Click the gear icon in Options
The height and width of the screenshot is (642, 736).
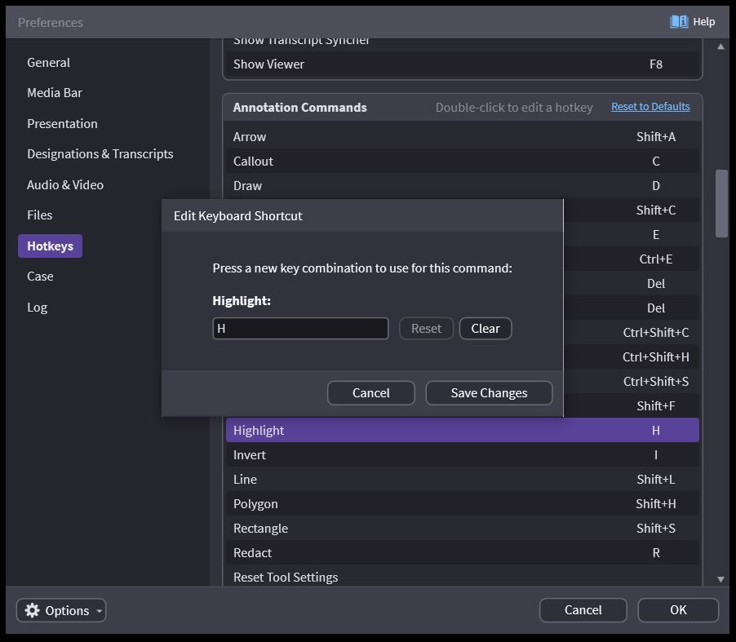pos(33,610)
